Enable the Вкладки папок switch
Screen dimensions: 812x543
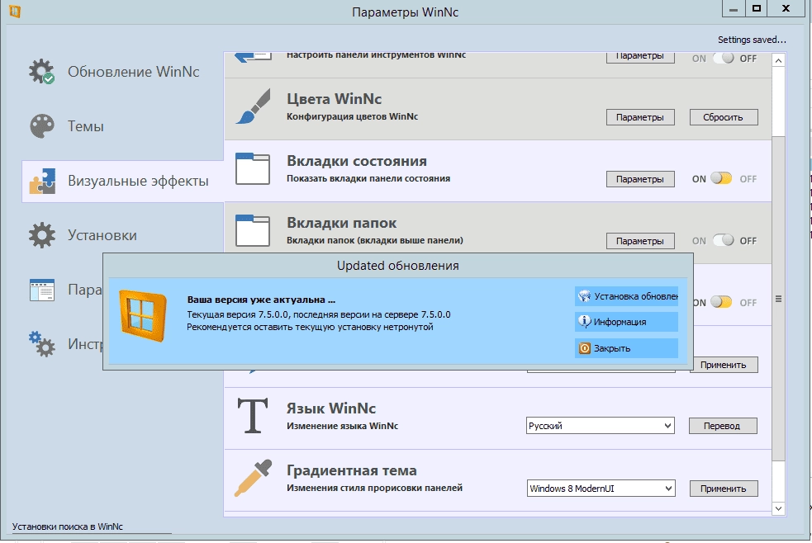click(x=724, y=240)
